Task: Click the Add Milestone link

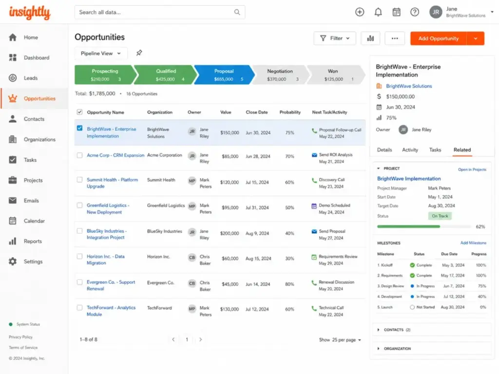Action: 473,243
